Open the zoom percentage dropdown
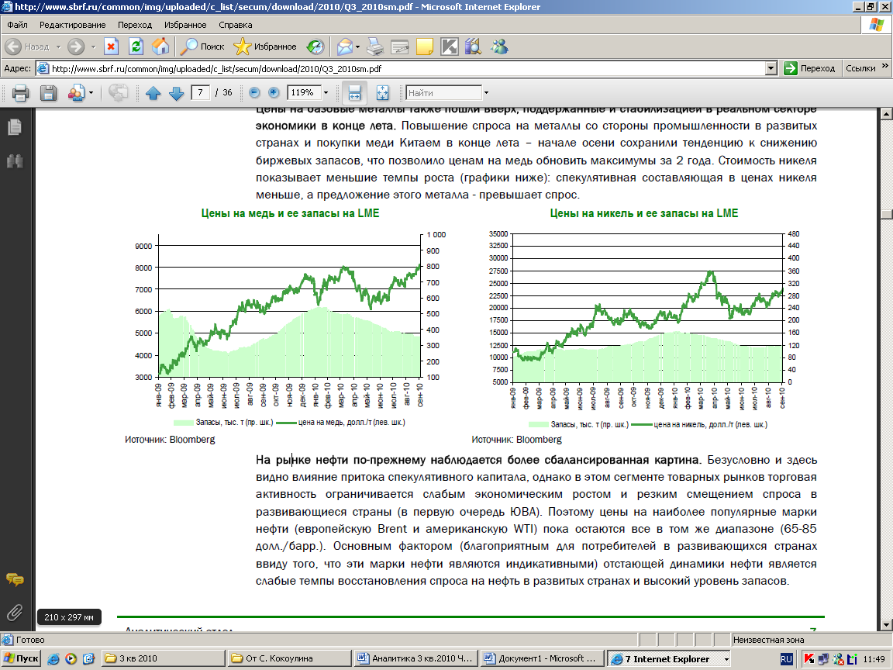Screen dimensions: 893x670 326,93
